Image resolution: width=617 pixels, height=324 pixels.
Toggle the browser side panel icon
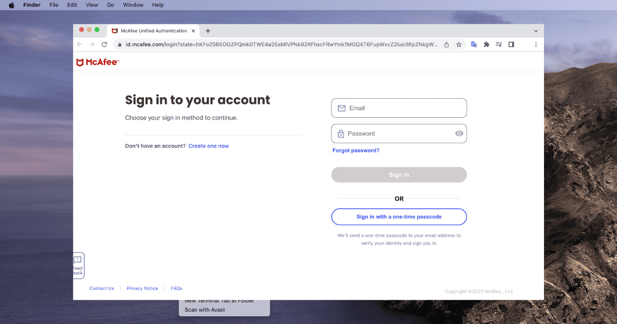(x=511, y=45)
